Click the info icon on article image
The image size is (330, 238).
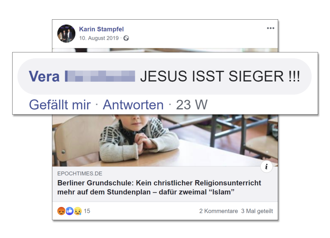click(266, 167)
